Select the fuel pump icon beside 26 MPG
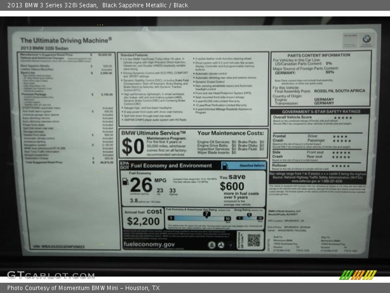Image resolution: width=390 pixels, height=293 pixels. coord(125,182)
